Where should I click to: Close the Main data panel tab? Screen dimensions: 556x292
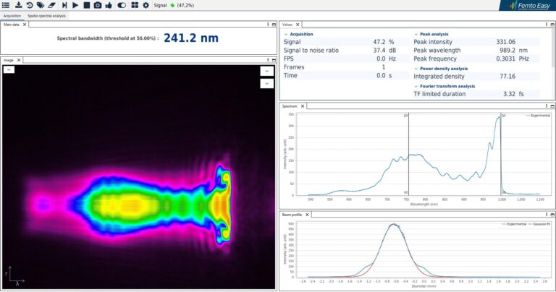click(25, 24)
